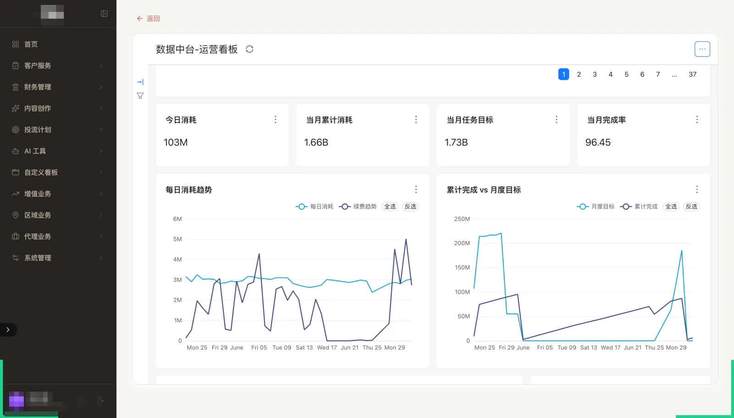Open the 累计完成 vs 月度目标 chart options menu
The image size is (734, 418).
(x=697, y=189)
